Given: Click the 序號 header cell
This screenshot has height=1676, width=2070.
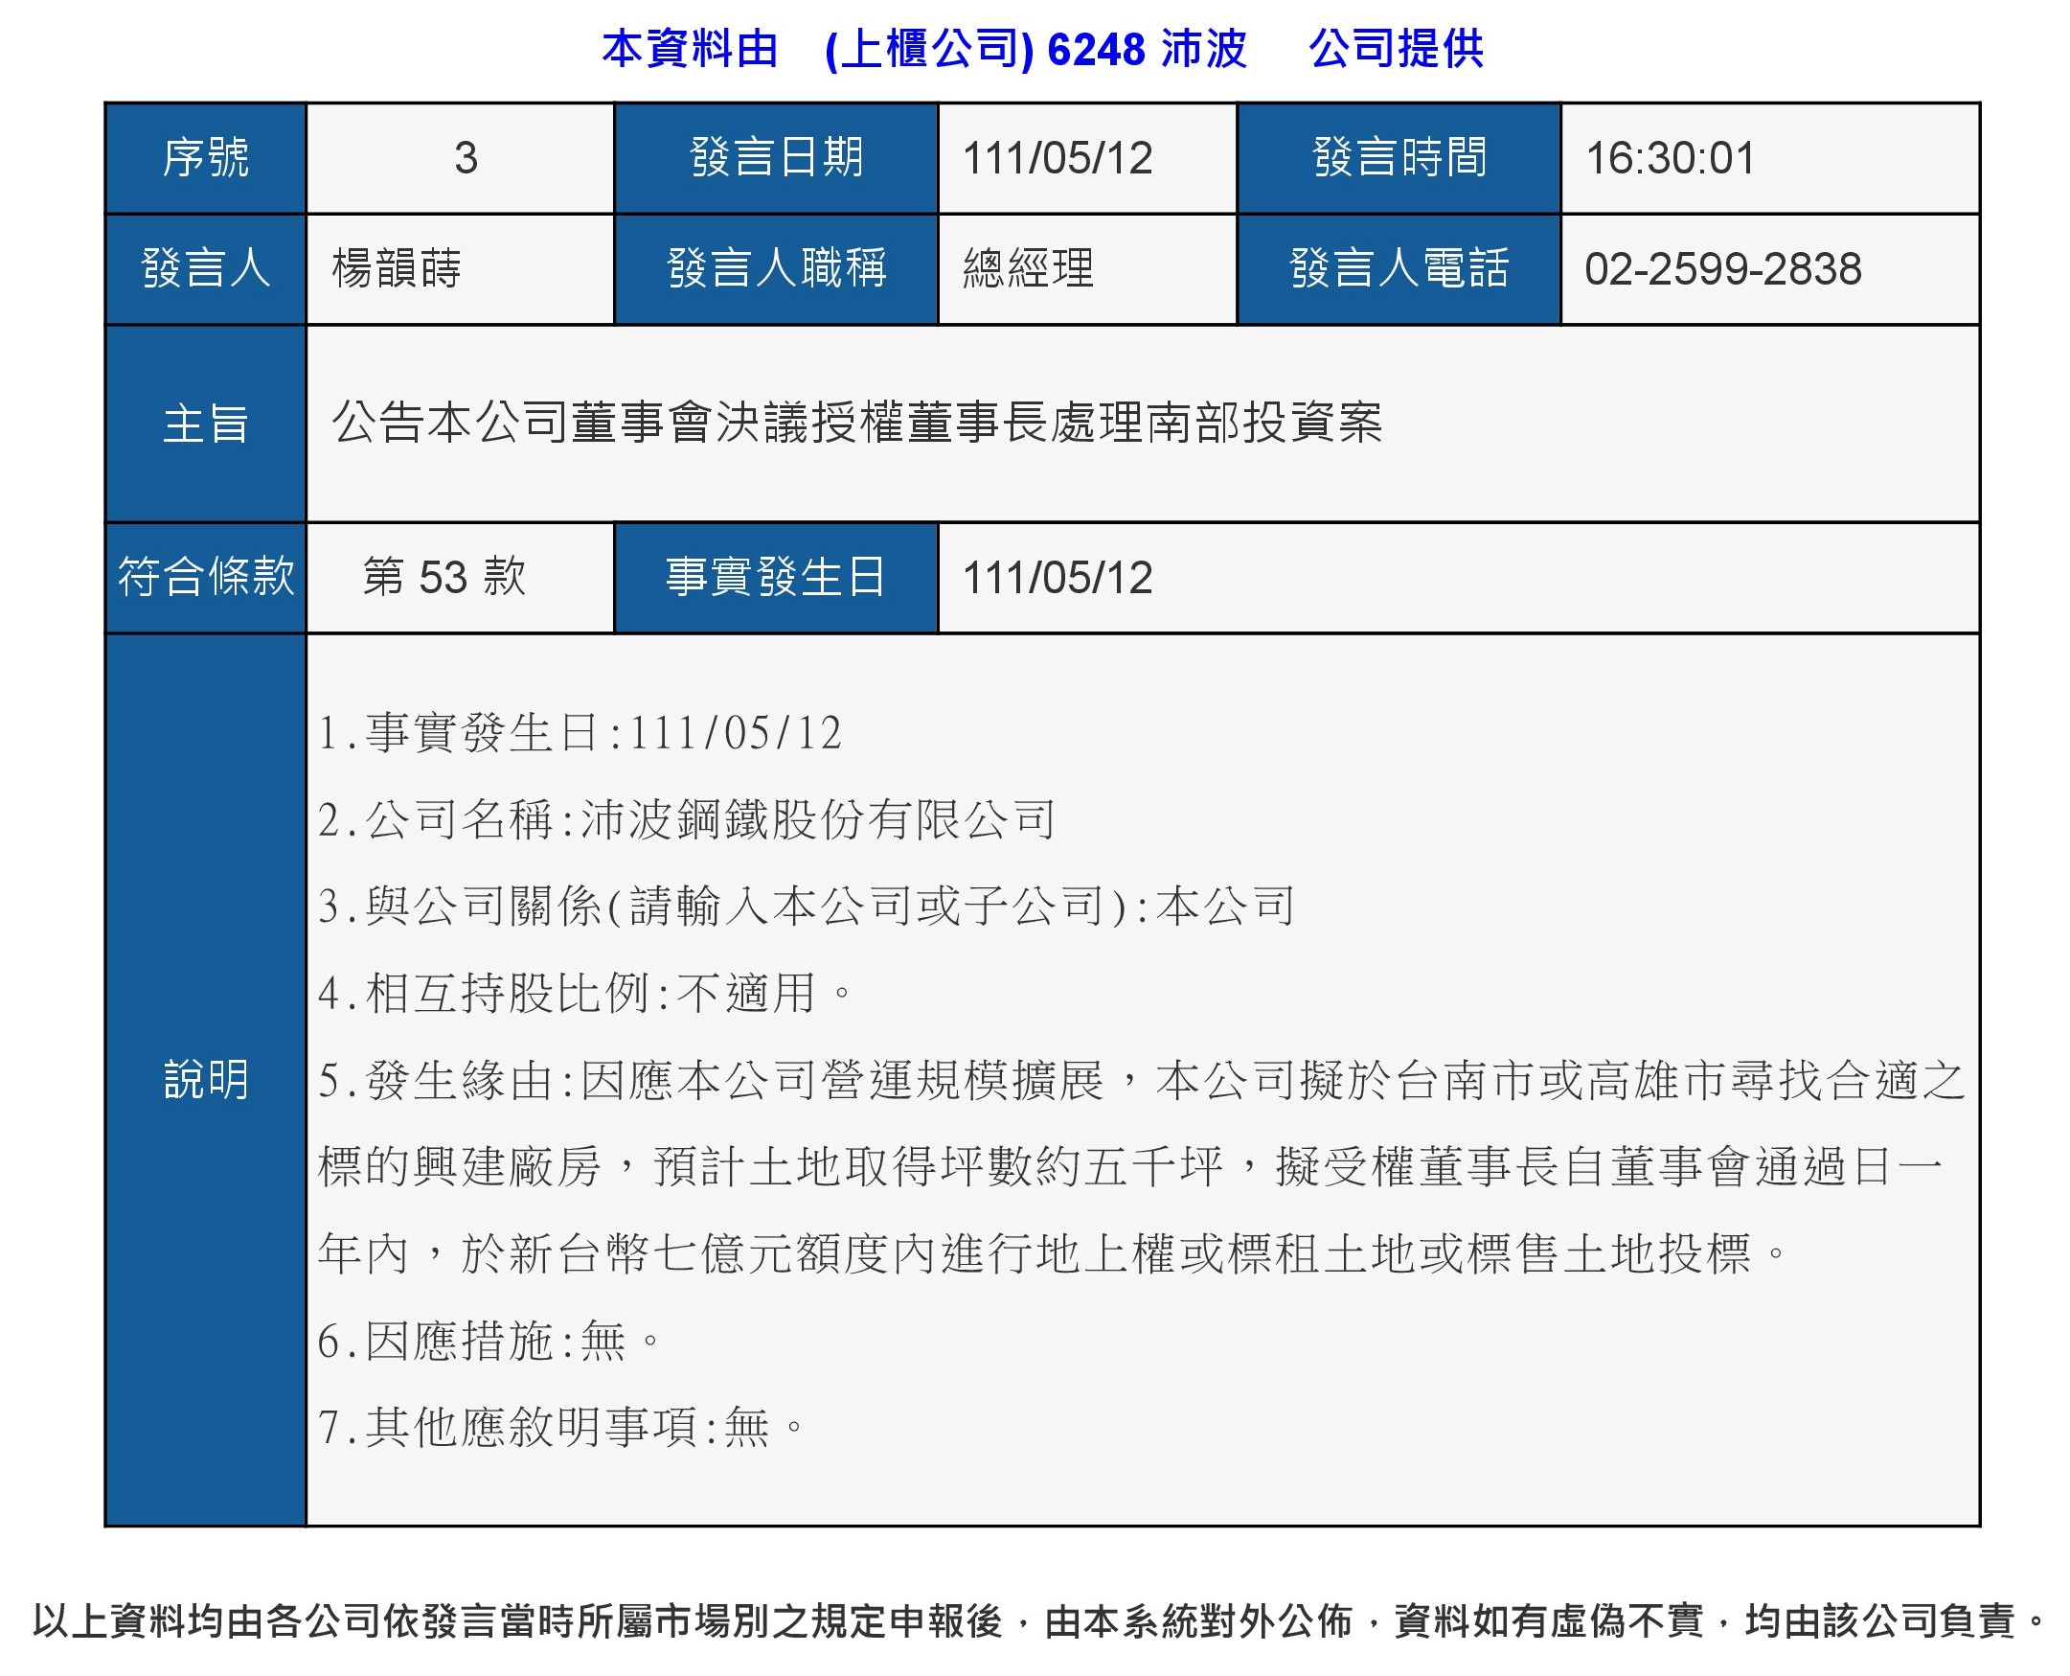Looking at the screenshot, I should point(206,158).
